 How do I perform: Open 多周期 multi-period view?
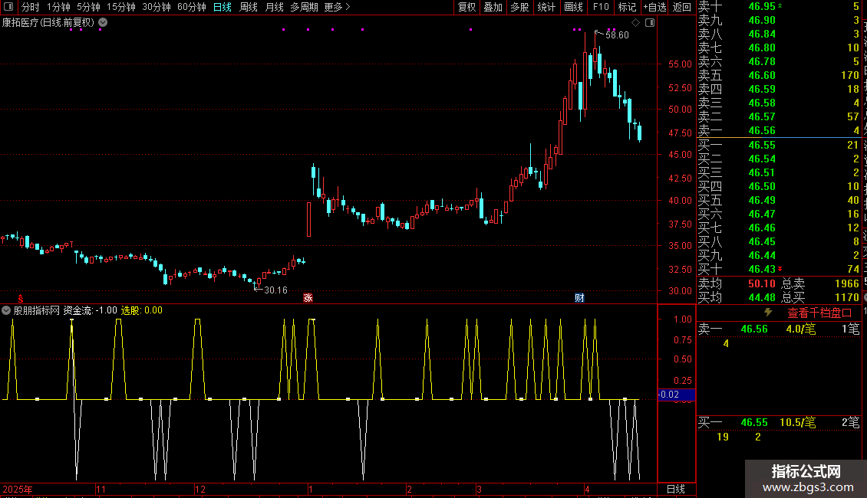(304, 7)
